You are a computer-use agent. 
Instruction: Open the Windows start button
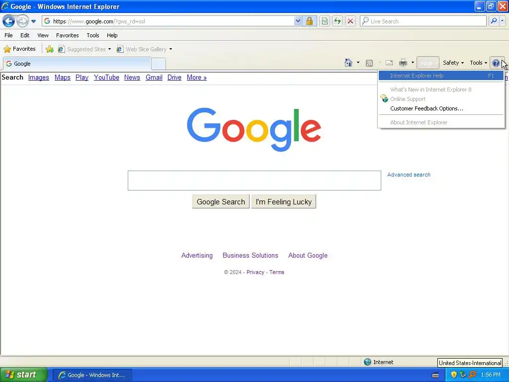(24, 375)
